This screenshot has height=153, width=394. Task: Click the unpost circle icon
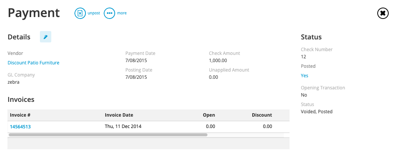point(80,13)
